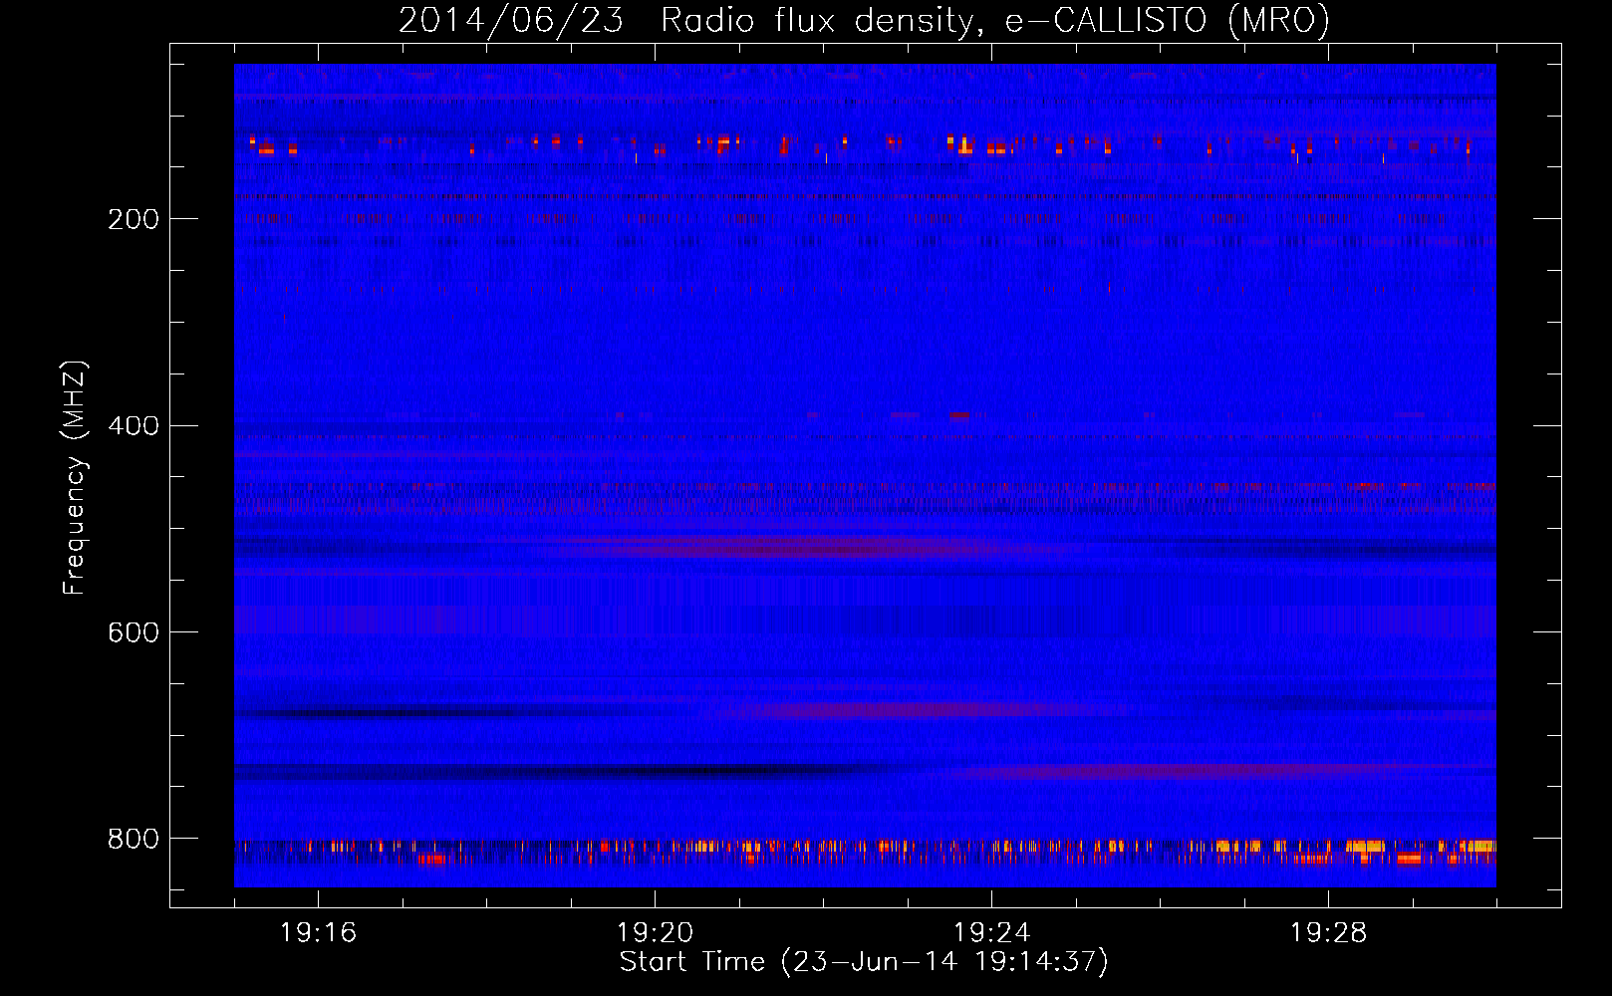Click the 19:28 time tick label
The width and height of the screenshot is (1612, 996).
pos(1329,933)
